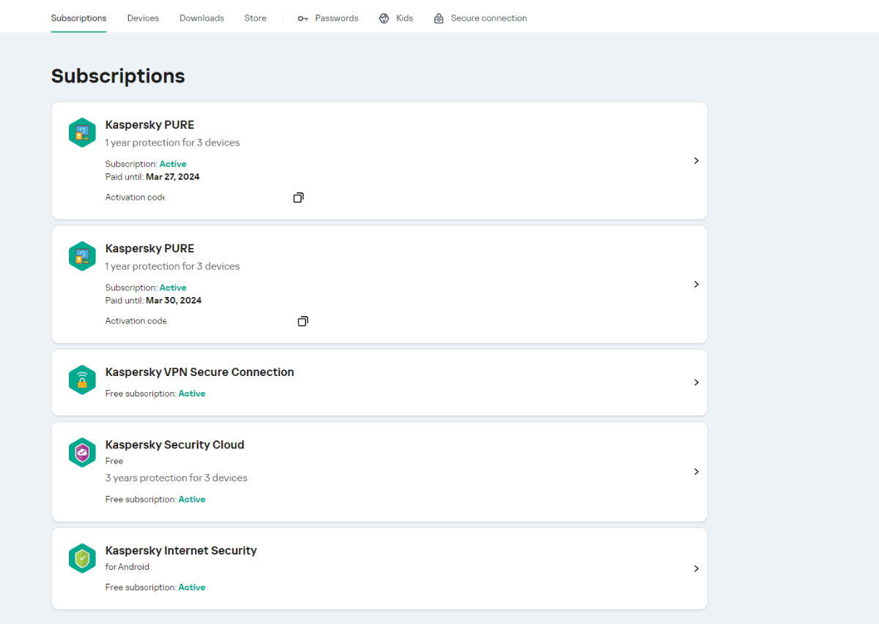This screenshot has height=624, width=879.
Task: Click the key icon beside Passwords
Action: point(303,18)
